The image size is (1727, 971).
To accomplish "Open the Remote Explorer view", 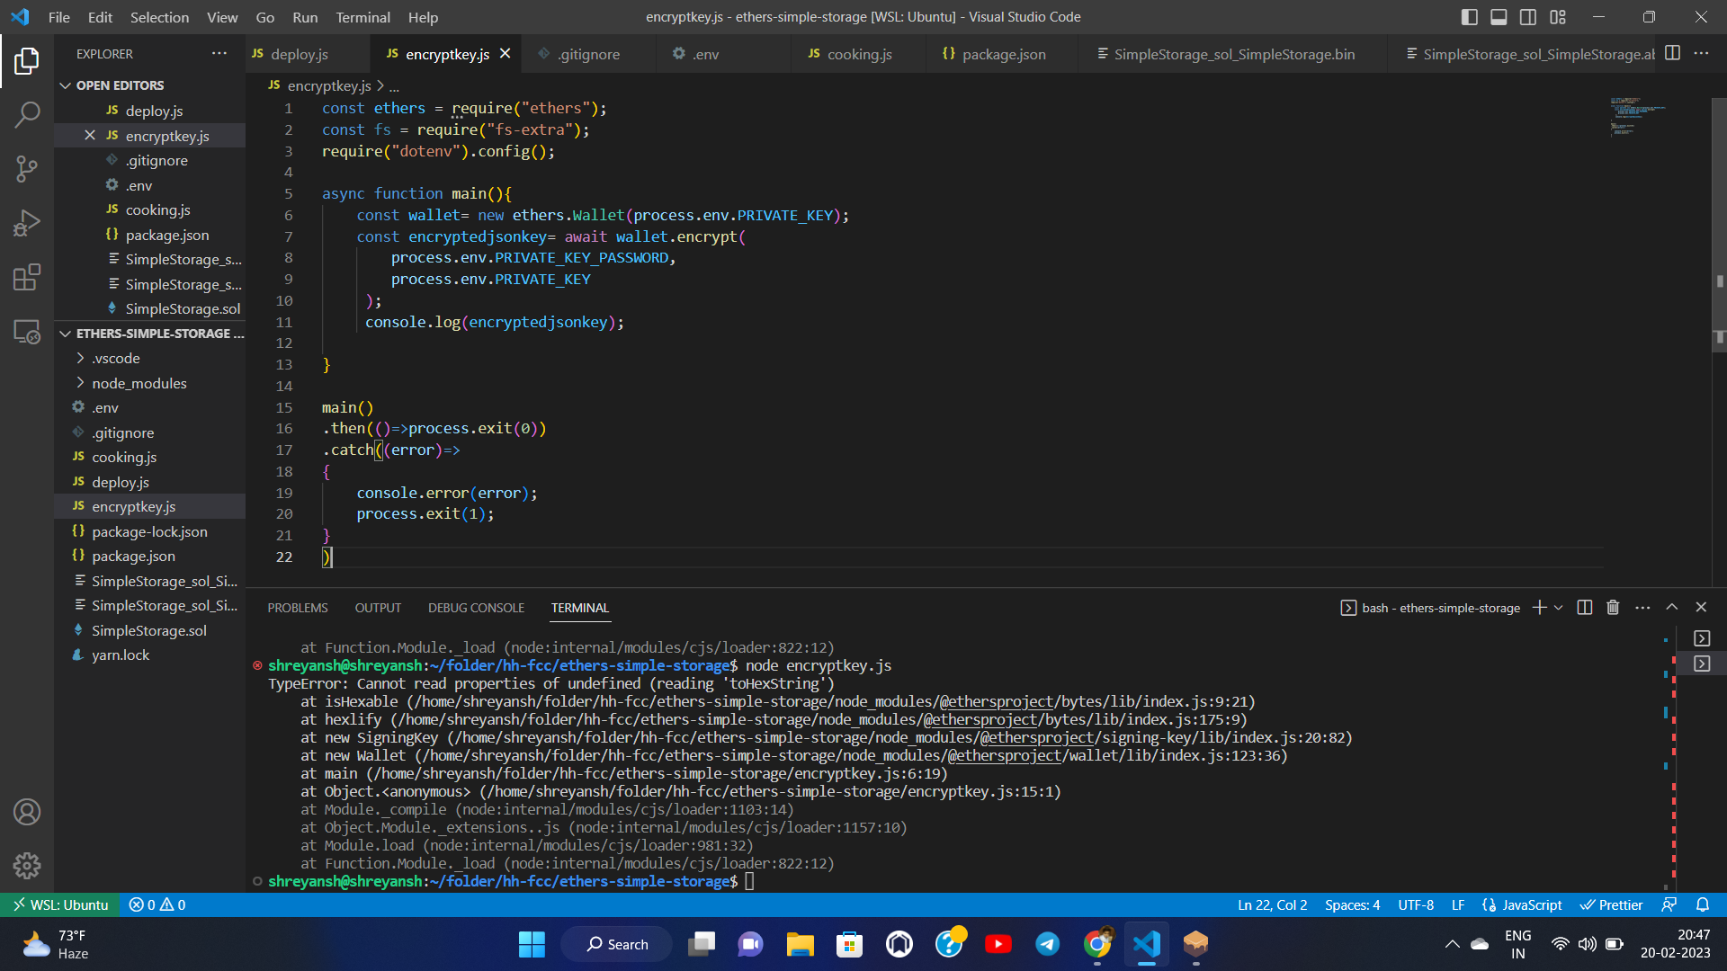I will (x=27, y=332).
